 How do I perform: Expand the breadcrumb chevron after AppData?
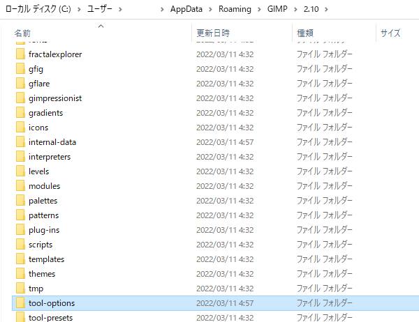211,9
